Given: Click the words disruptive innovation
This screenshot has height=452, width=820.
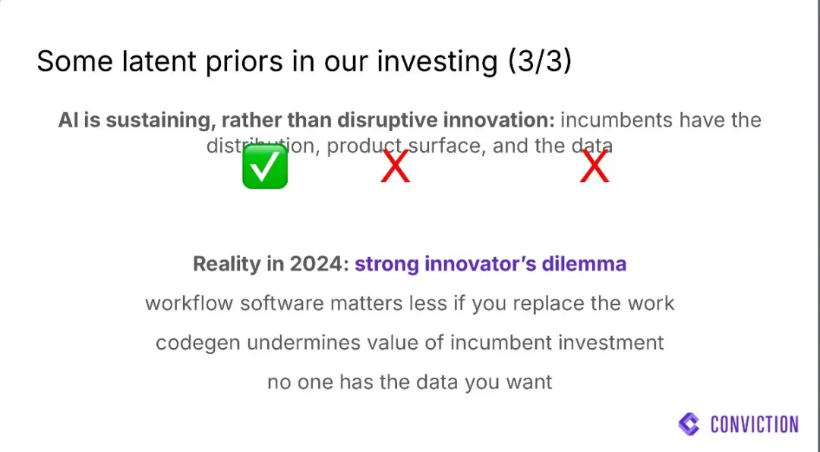Looking at the screenshot, I should tap(446, 120).
